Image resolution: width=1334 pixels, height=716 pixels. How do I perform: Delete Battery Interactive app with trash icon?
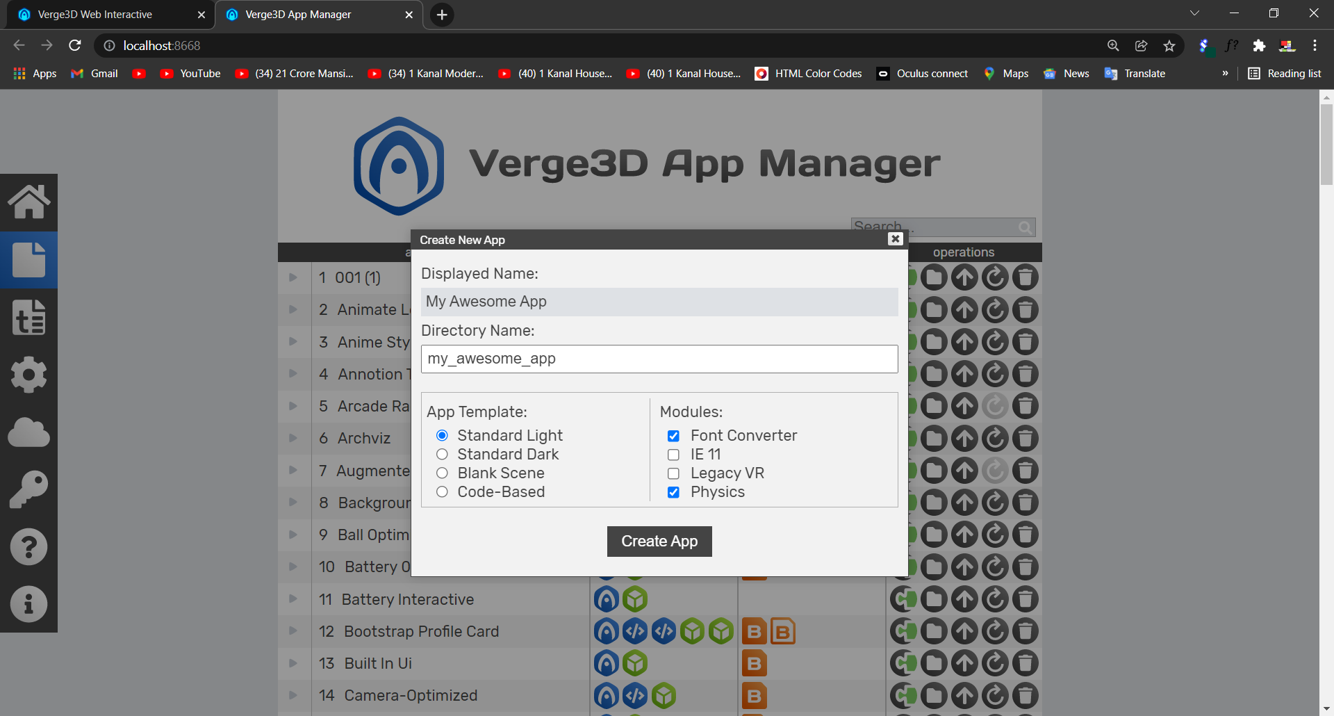pyautogui.click(x=1026, y=599)
